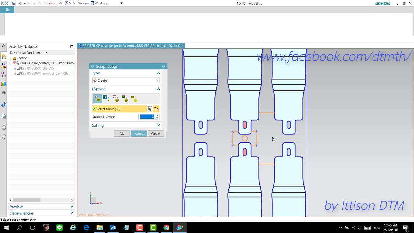
Task: Open the Reuse Library books icon
Action: click(x=4, y=84)
